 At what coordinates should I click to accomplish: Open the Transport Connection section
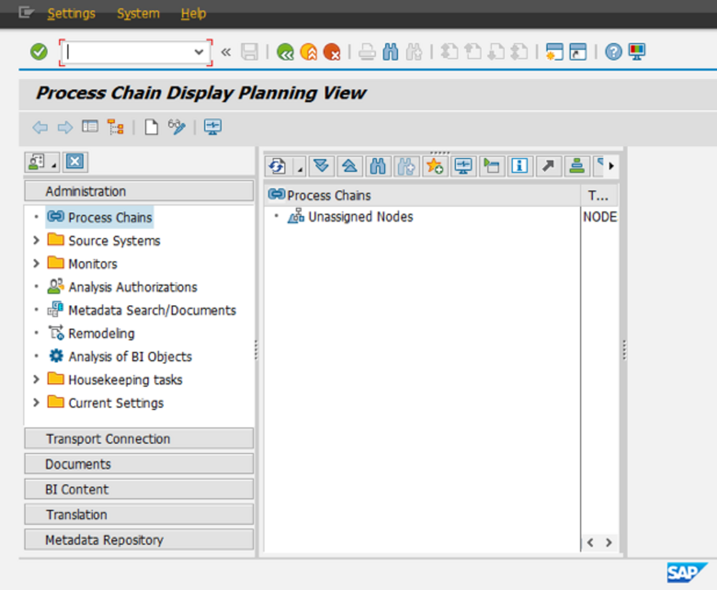[x=139, y=438]
